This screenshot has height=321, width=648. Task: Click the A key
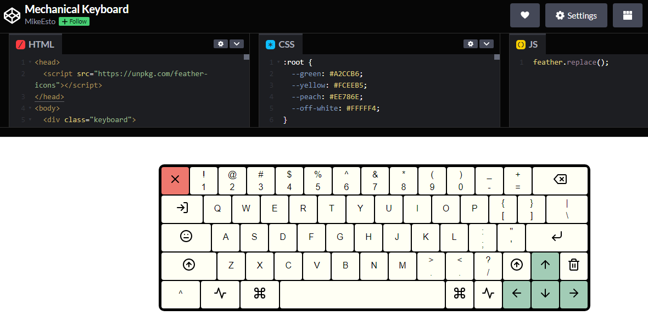226,237
